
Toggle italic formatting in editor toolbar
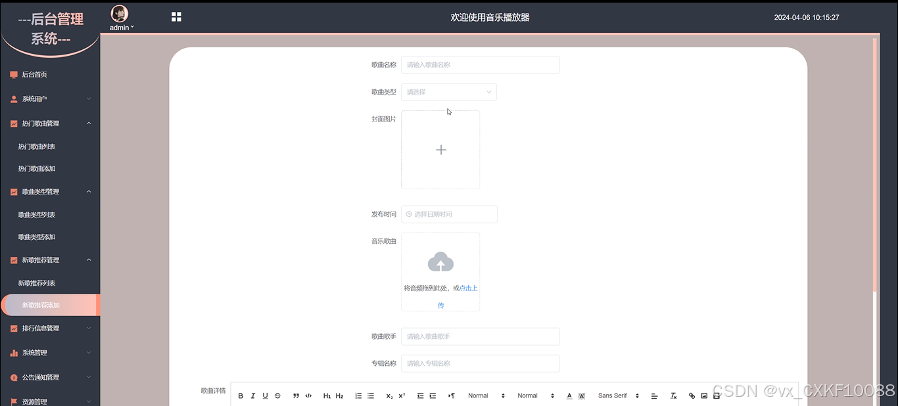(253, 395)
